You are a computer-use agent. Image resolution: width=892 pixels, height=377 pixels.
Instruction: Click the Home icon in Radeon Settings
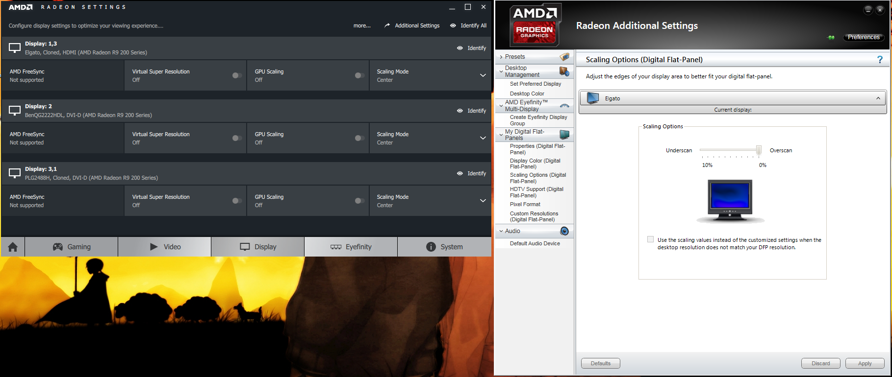[x=13, y=247]
